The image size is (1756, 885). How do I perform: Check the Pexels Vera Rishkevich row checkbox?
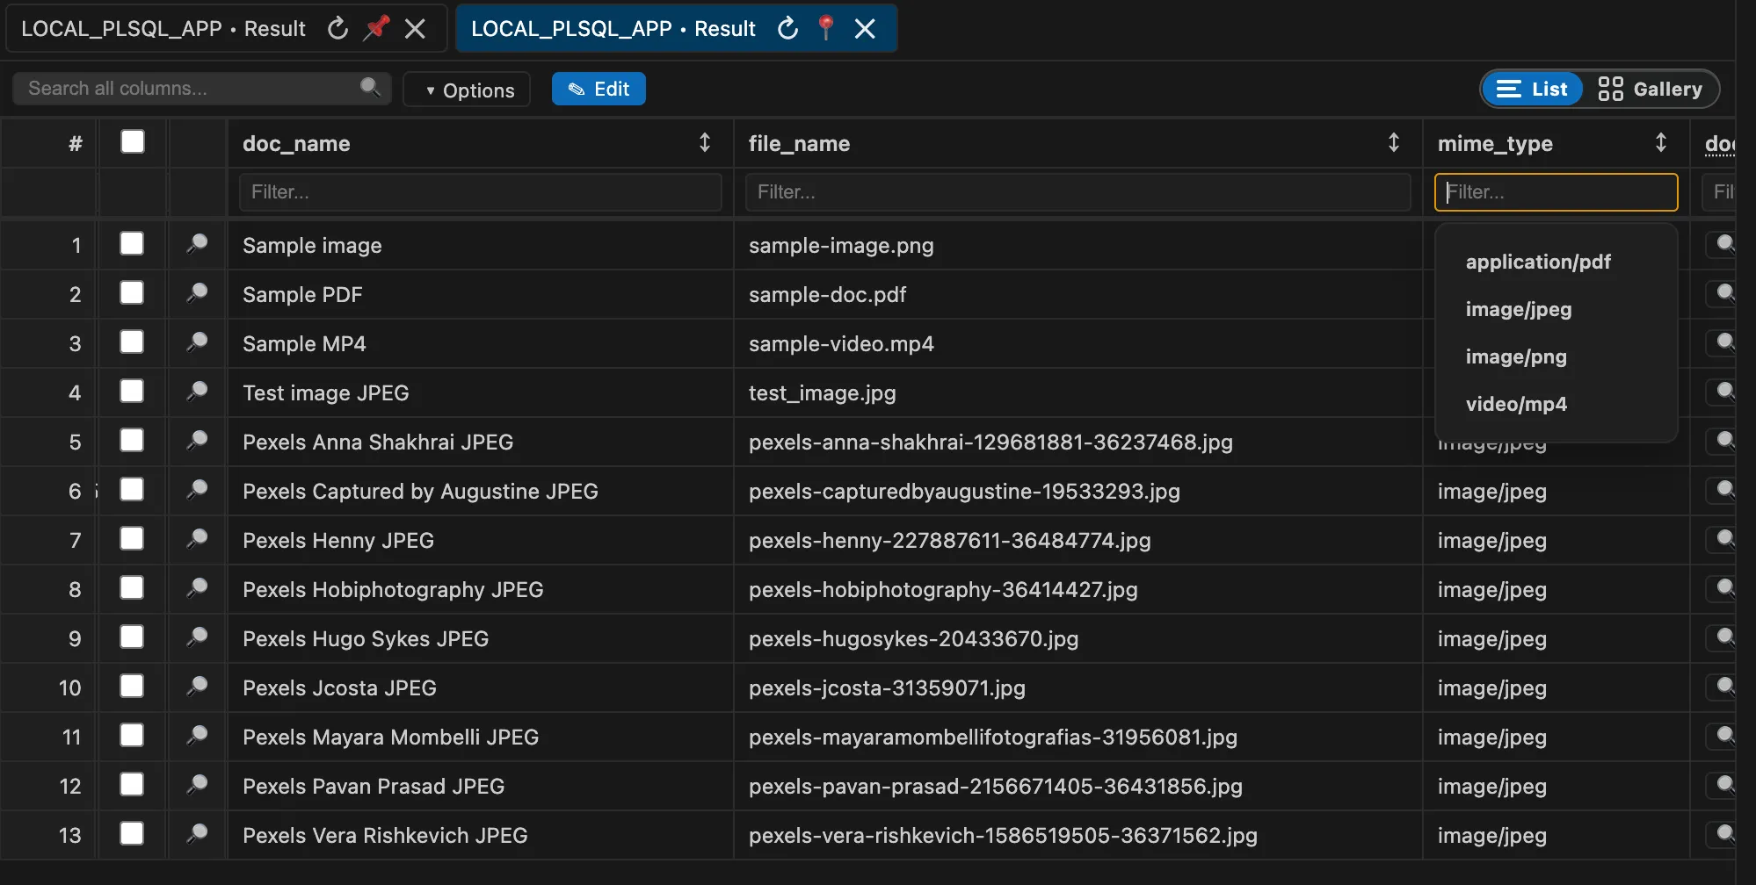point(132,833)
